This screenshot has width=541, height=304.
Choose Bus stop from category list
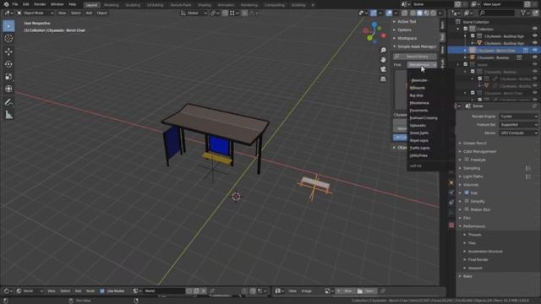[x=416, y=95]
